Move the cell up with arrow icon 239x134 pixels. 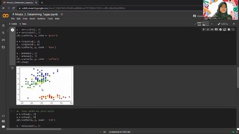204,29
